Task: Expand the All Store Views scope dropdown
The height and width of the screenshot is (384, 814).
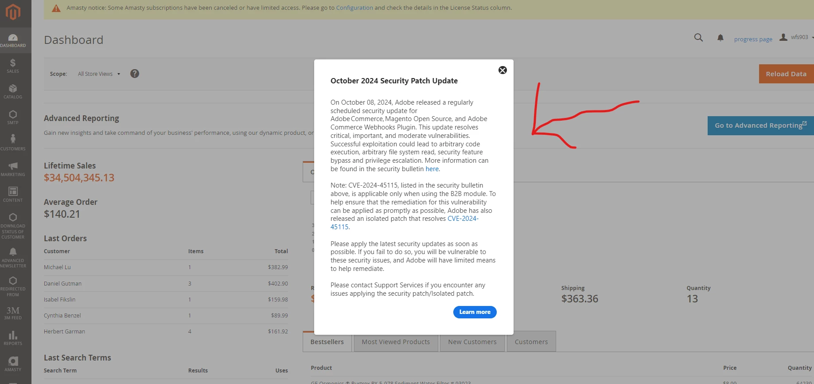Action: pyautogui.click(x=99, y=74)
